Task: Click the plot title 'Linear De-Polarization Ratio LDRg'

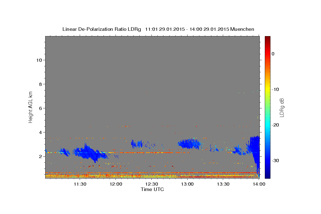Action: (102, 29)
